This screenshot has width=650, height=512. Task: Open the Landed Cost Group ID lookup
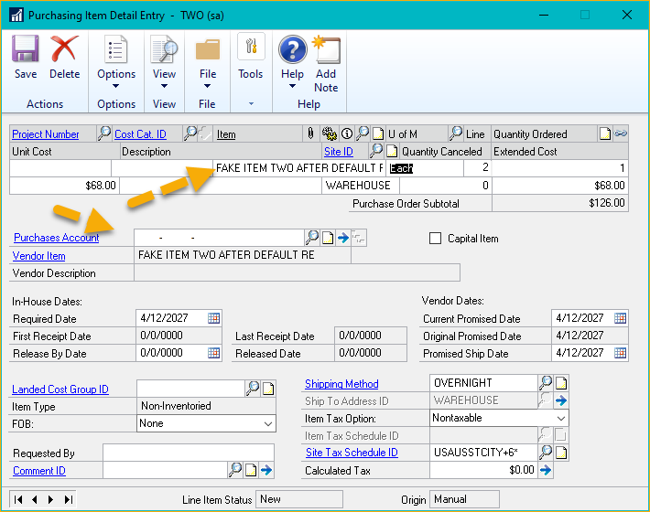(x=253, y=389)
